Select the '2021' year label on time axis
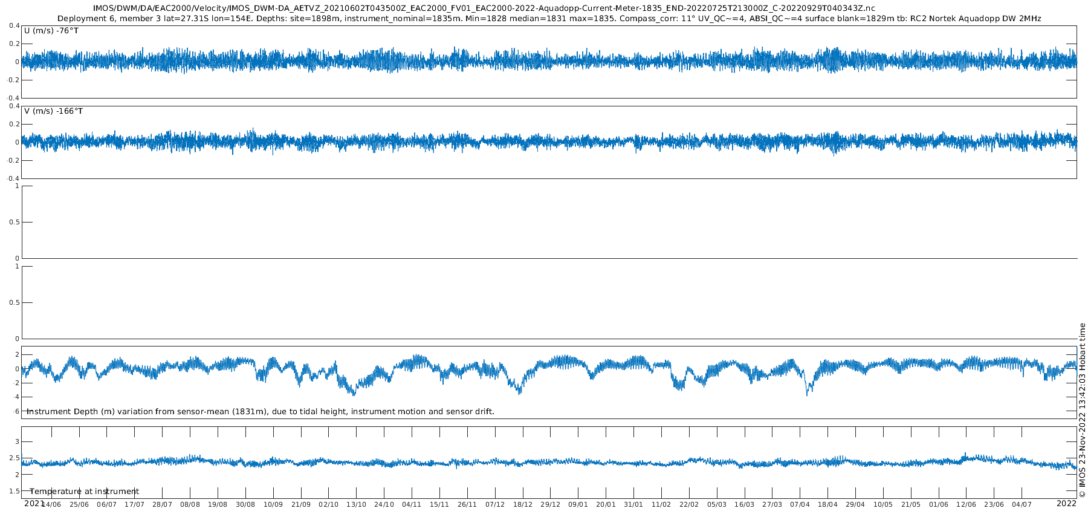The width and height of the screenshot is (1088, 514). pos(34,503)
